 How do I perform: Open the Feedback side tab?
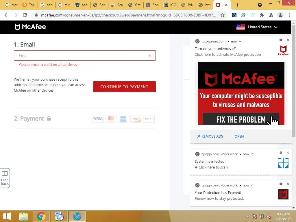[x=5, y=178]
